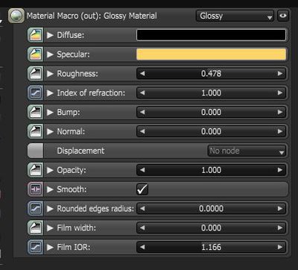Screen dimensions: 298x270
Task: Expand the Diffuse parameter
Action: 50,35
